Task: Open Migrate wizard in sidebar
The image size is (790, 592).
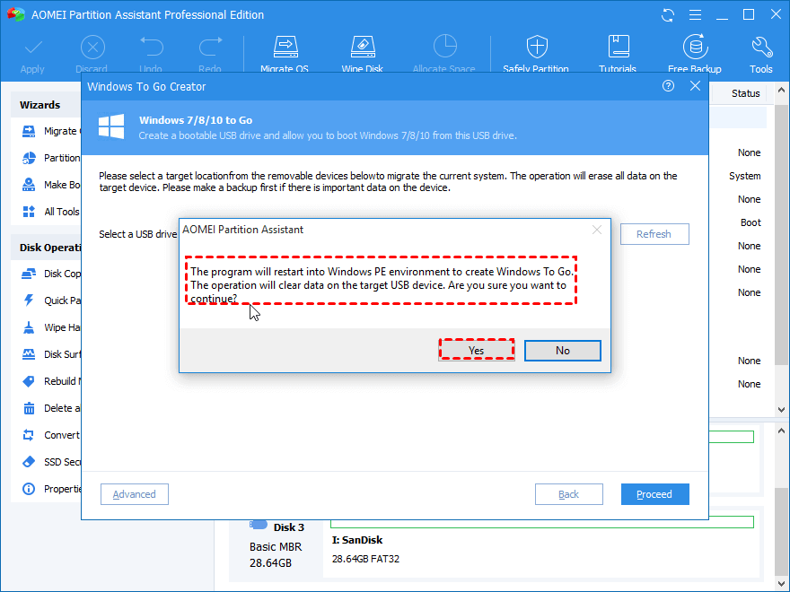Action: tap(51, 131)
